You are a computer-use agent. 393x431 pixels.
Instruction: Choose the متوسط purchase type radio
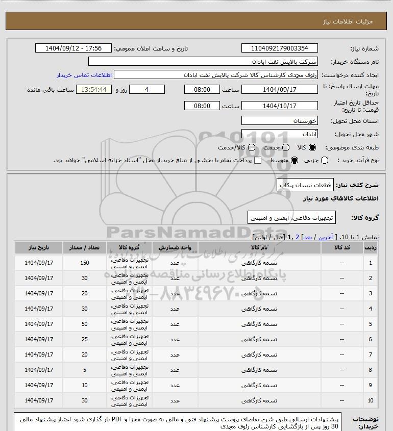click(294, 160)
